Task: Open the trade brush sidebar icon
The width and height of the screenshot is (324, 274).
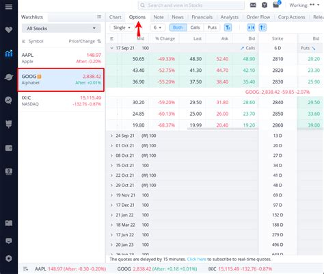Action: pyautogui.click(x=9, y=124)
